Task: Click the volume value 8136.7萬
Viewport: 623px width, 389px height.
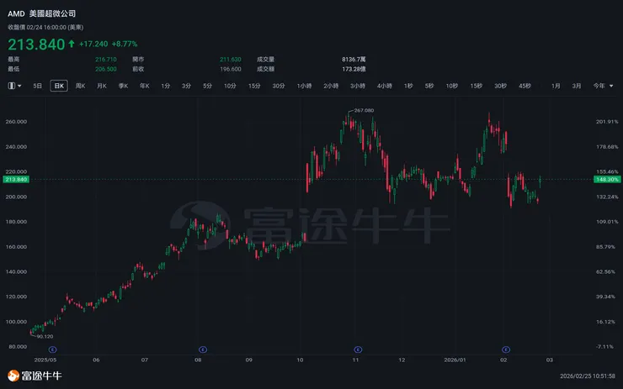Action: click(x=354, y=60)
